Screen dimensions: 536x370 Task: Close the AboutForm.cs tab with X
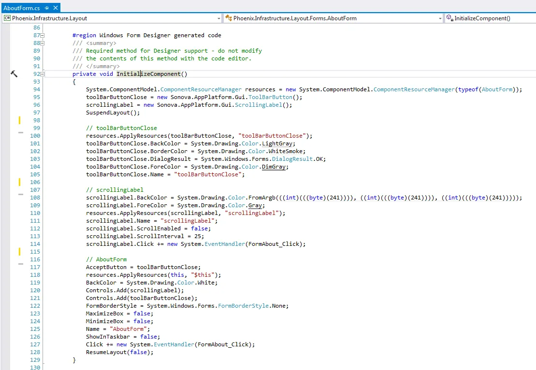[56, 8]
